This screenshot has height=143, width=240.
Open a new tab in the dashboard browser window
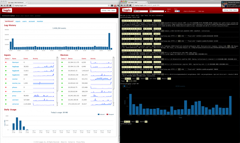point(29,2)
